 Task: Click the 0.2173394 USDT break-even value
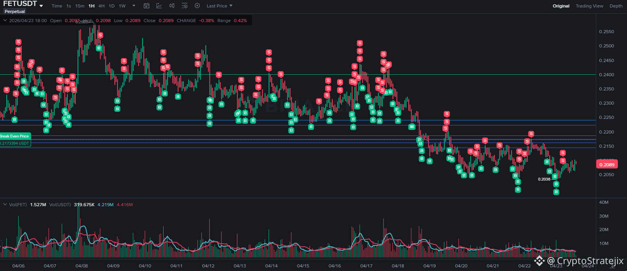pos(15,143)
